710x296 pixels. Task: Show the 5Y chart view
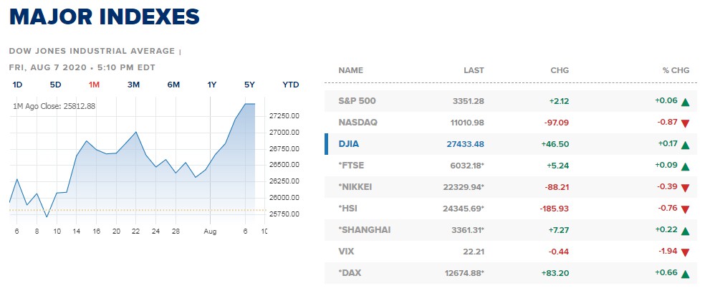pyautogui.click(x=249, y=85)
